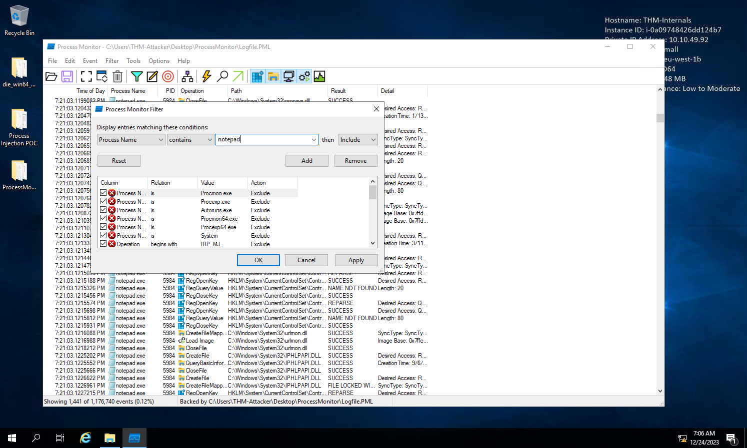This screenshot has height=448, width=747.
Task: Click the lightning bolt toolbar icon
Action: pyautogui.click(x=206, y=76)
